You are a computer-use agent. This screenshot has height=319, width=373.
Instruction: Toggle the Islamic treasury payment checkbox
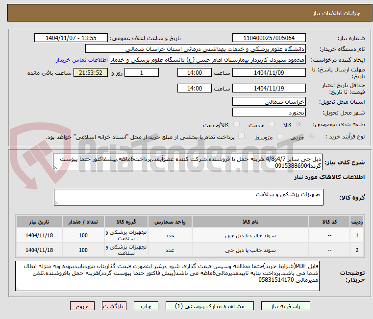pos(241,136)
